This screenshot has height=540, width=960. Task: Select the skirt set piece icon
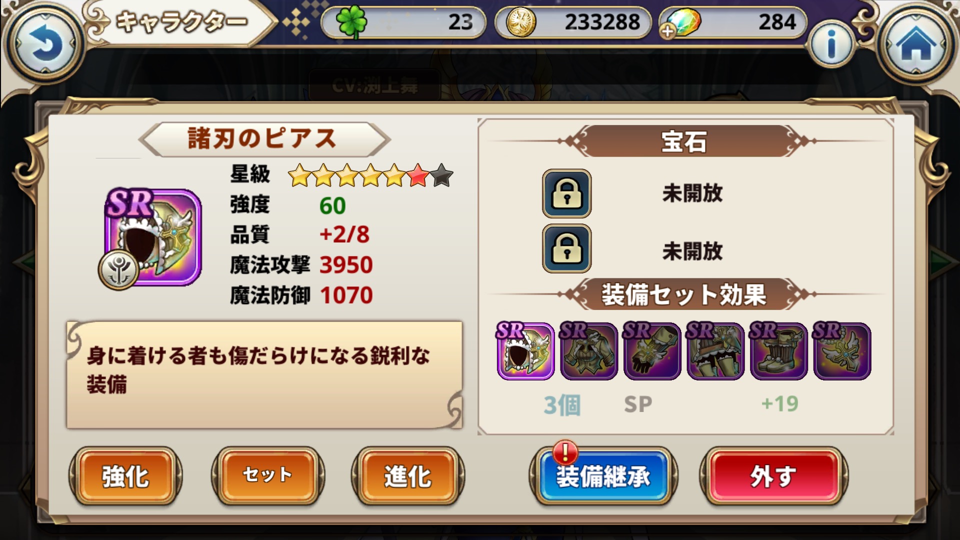coord(714,351)
